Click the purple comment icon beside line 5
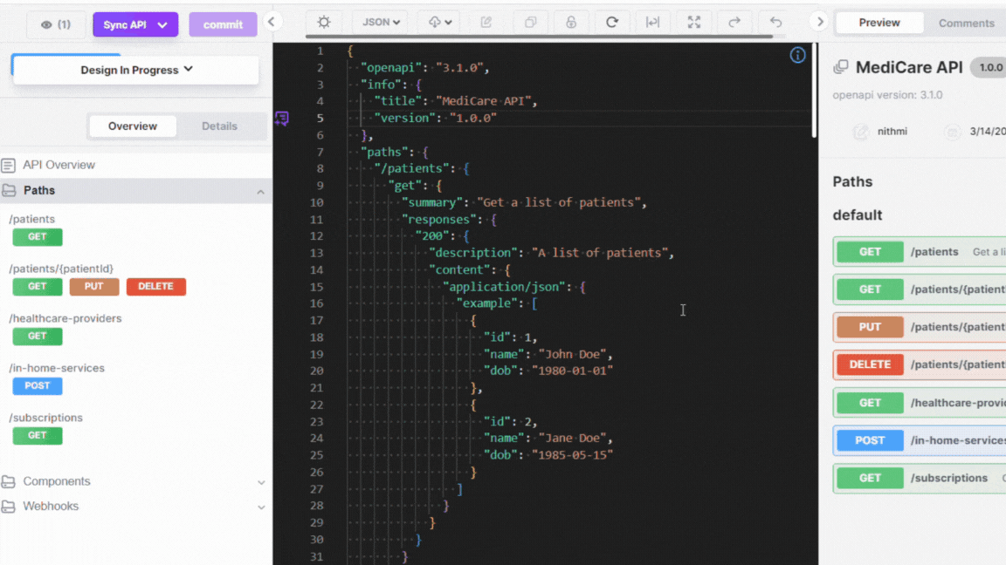 281,119
